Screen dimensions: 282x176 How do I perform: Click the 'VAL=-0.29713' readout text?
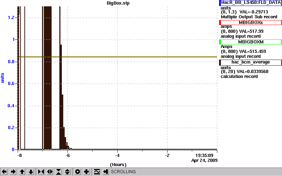tap(254, 12)
